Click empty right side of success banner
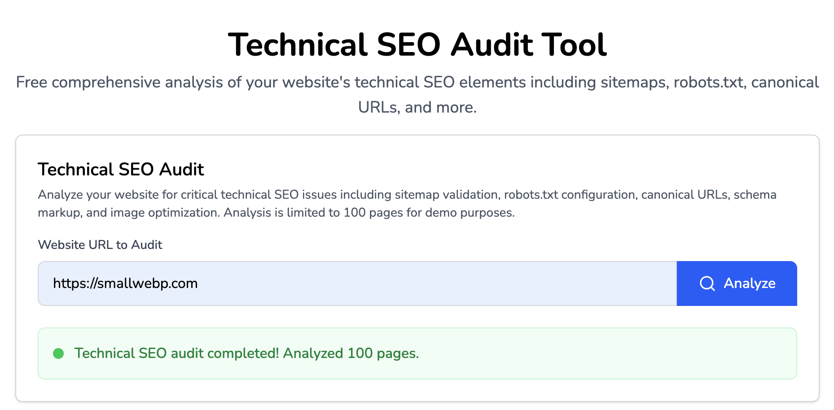Viewport: 834px width, 410px height. click(628, 353)
